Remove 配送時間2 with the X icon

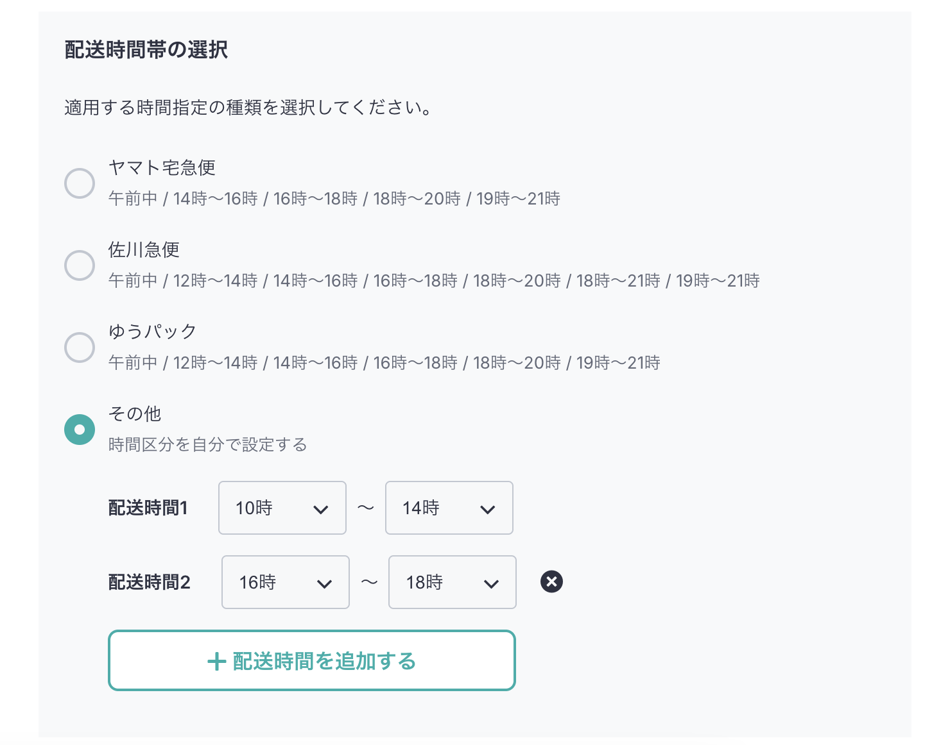pyautogui.click(x=551, y=582)
